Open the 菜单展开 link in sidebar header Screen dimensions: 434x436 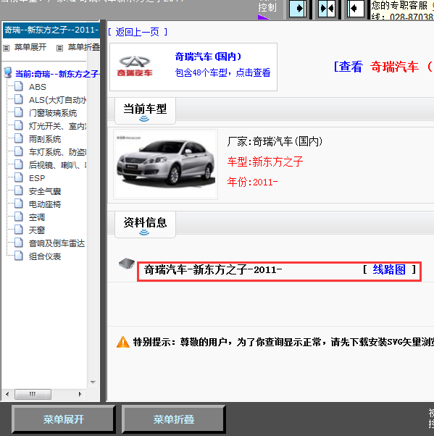click(x=30, y=47)
